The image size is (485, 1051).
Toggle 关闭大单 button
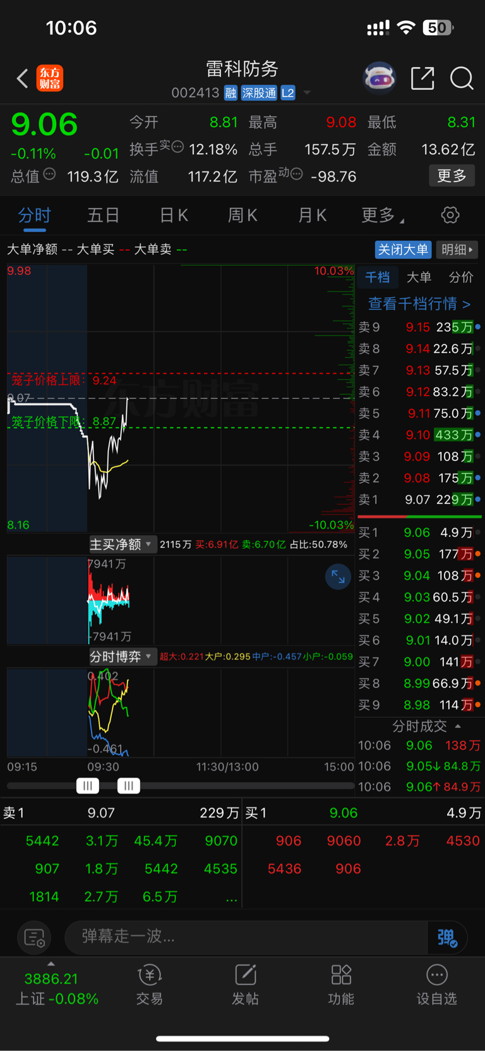coord(403,250)
